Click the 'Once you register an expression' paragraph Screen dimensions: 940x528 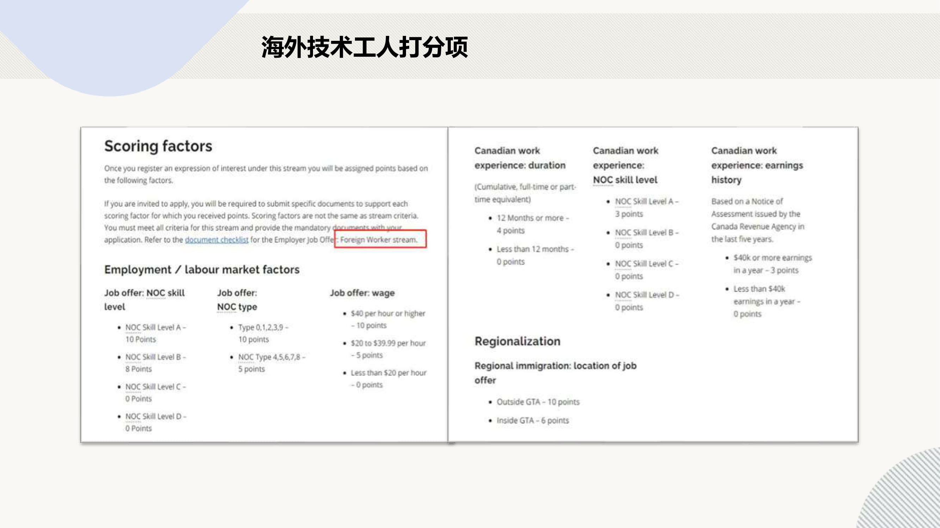(x=266, y=174)
